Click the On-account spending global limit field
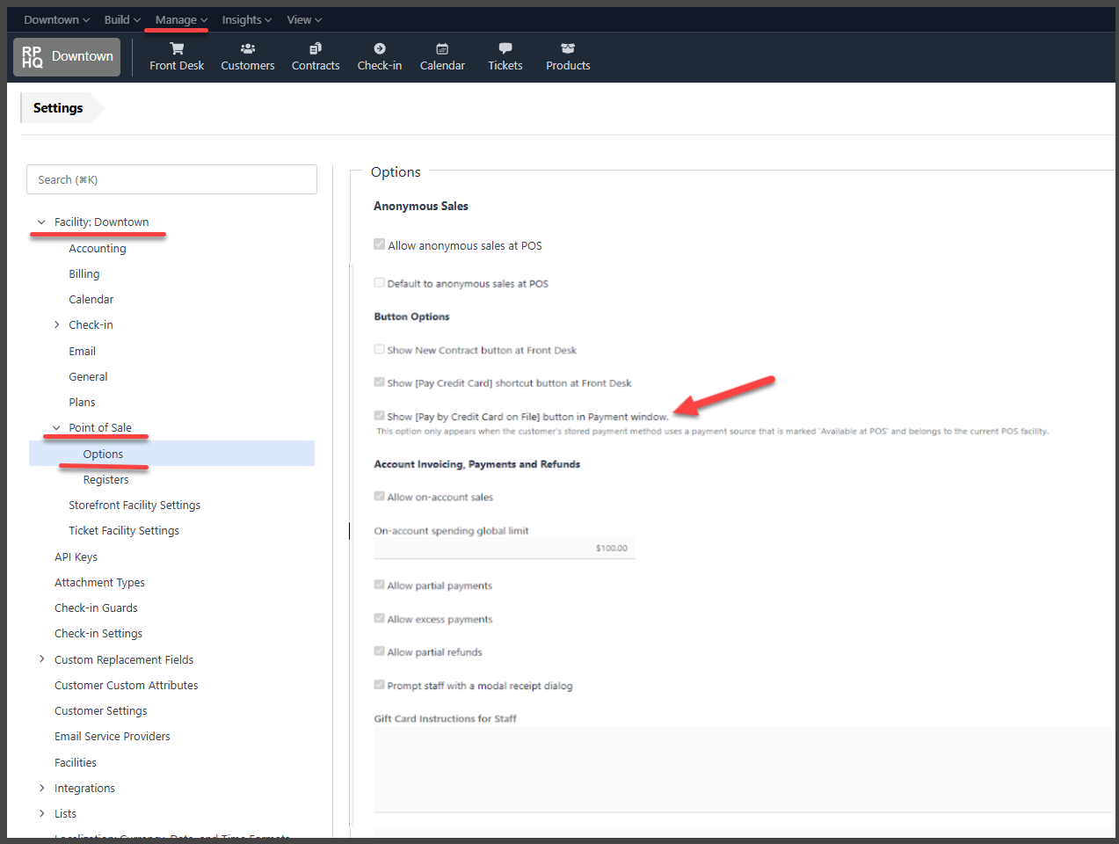1119x844 pixels. click(x=504, y=548)
